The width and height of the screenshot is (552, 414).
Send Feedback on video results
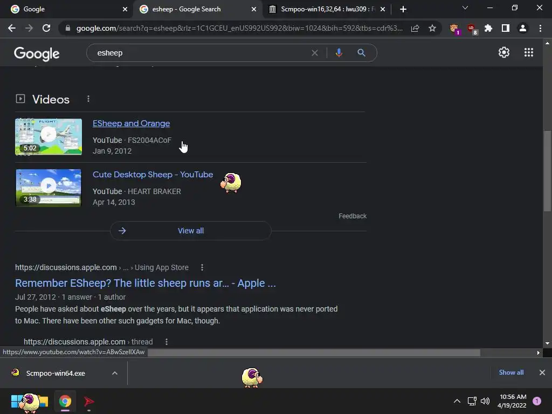pyautogui.click(x=353, y=216)
